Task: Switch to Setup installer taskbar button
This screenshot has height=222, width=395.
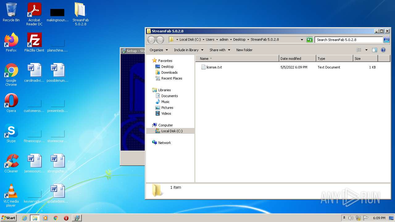Action: [77, 218]
